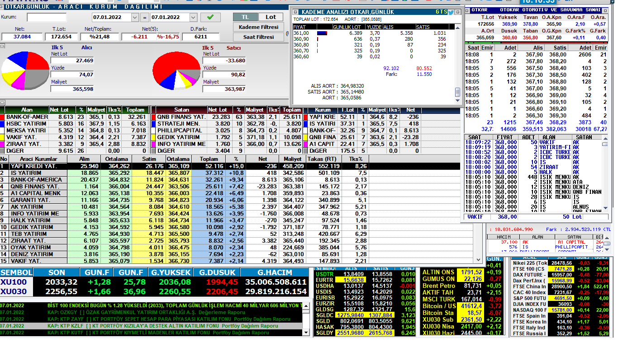Screen dimensions: 618x347
Task: Click yellow swatch beside VAKIF YAT. in Alan list
Action: coord(2,137)
